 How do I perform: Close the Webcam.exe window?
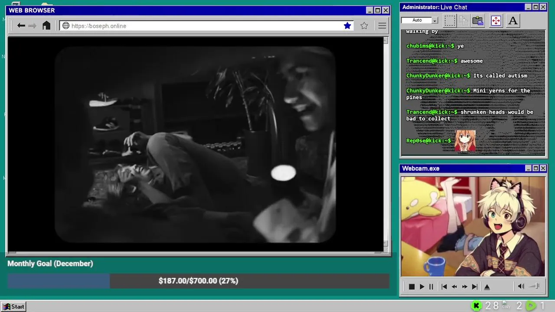[x=543, y=168]
